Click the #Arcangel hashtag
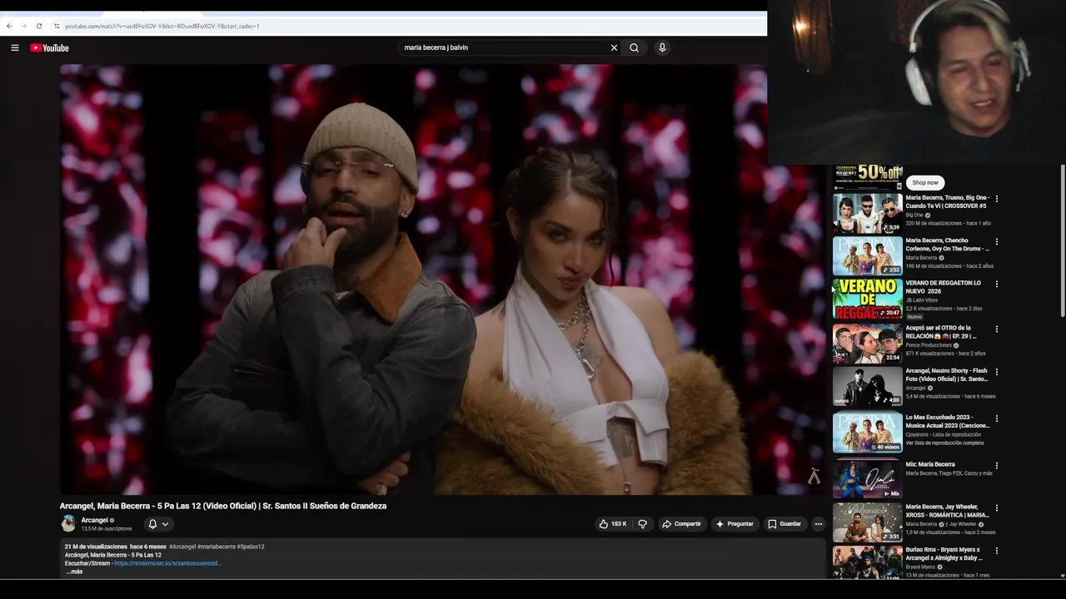 pos(182,547)
